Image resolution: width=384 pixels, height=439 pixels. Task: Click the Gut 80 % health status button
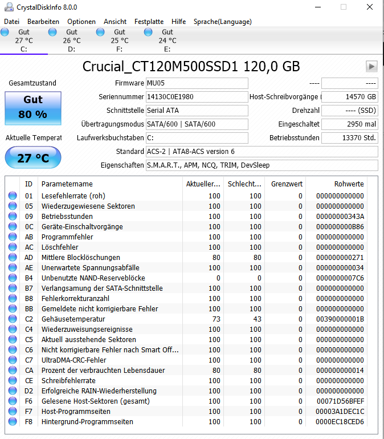tap(33, 108)
